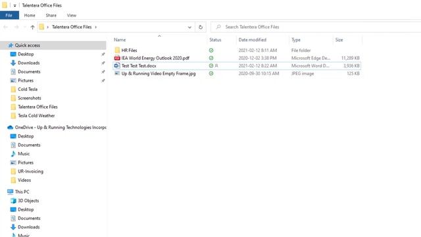This screenshot has width=421, height=237.
Task: Click shared person icon on Test Test Test.docx
Action: point(216,66)
